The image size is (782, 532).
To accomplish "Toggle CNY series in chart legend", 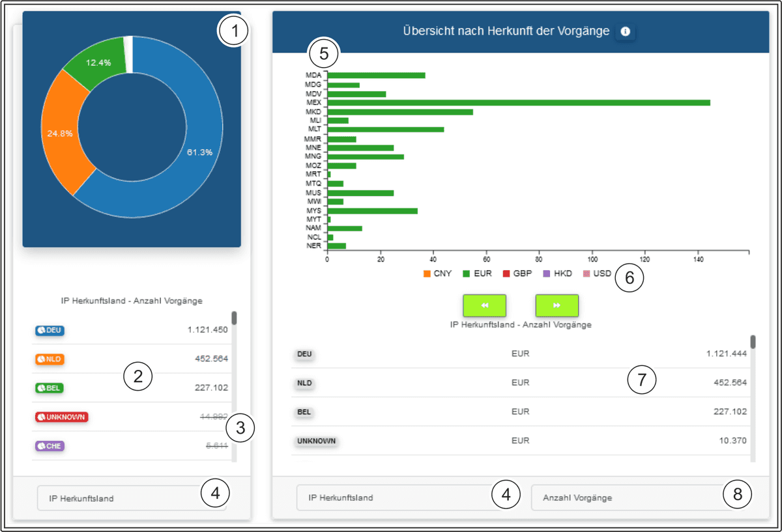I will coord(437,273).
